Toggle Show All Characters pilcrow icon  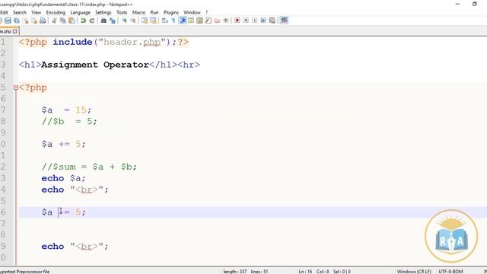coord(173,21)
